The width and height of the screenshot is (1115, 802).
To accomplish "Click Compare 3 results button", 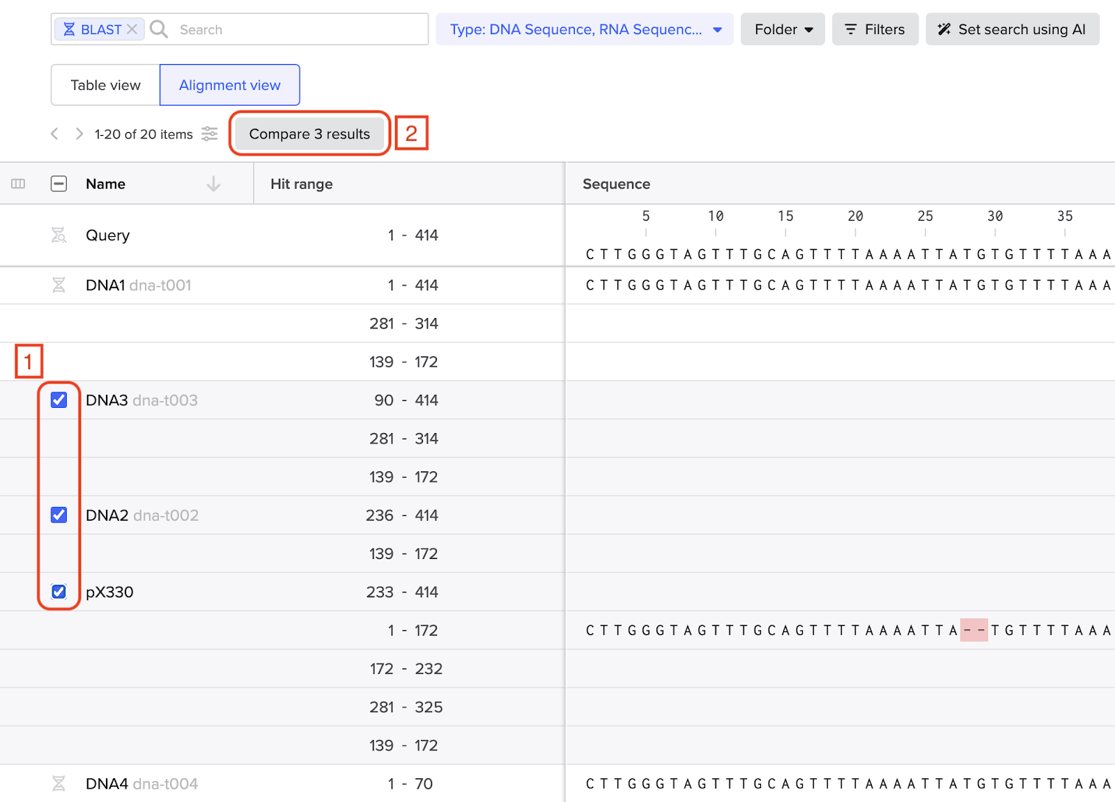I will [x=309, y=134].
